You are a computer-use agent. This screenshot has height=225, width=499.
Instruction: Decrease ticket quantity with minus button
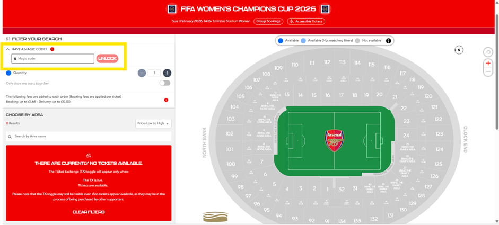click(x=142, y=73)
